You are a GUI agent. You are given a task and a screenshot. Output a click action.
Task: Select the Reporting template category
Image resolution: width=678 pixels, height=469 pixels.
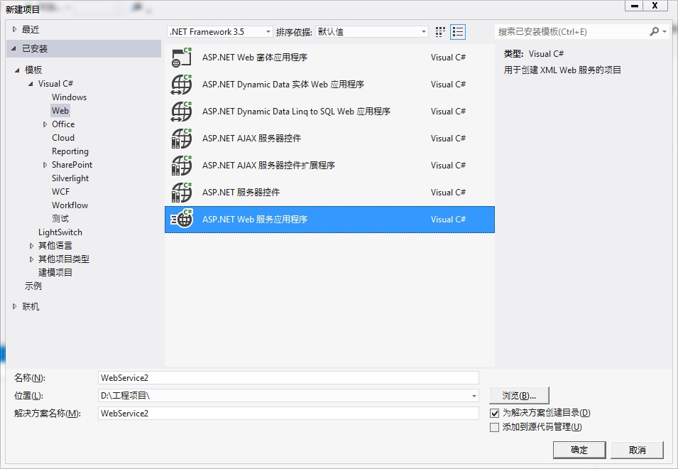[x=70, y=151]
